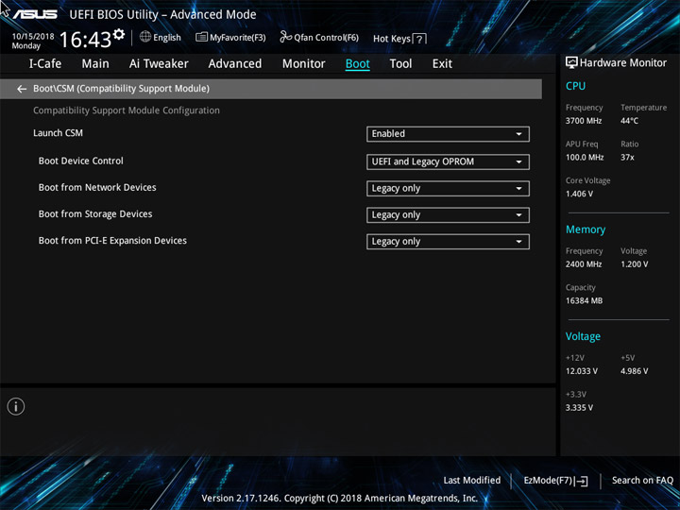Click the 16:43 clock time

(85, 40)
